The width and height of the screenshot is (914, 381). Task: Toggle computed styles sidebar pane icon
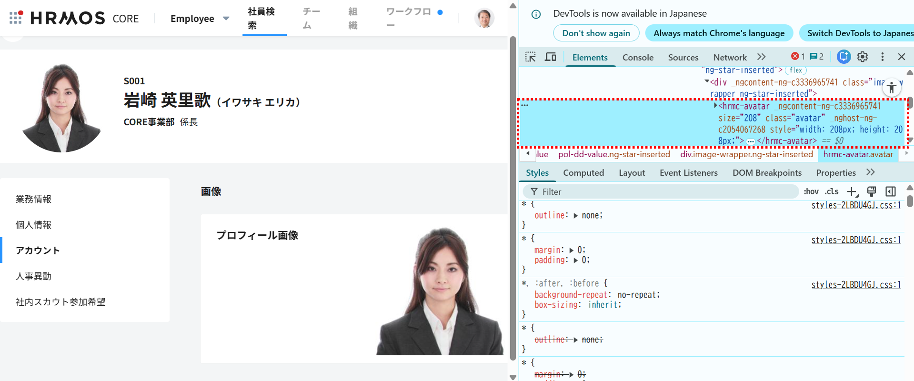pos(891,191)
